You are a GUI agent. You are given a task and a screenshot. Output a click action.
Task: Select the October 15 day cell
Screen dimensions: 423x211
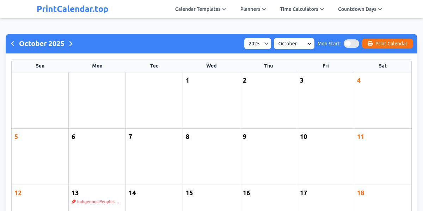pyautogui.click(x=211, y=198)
